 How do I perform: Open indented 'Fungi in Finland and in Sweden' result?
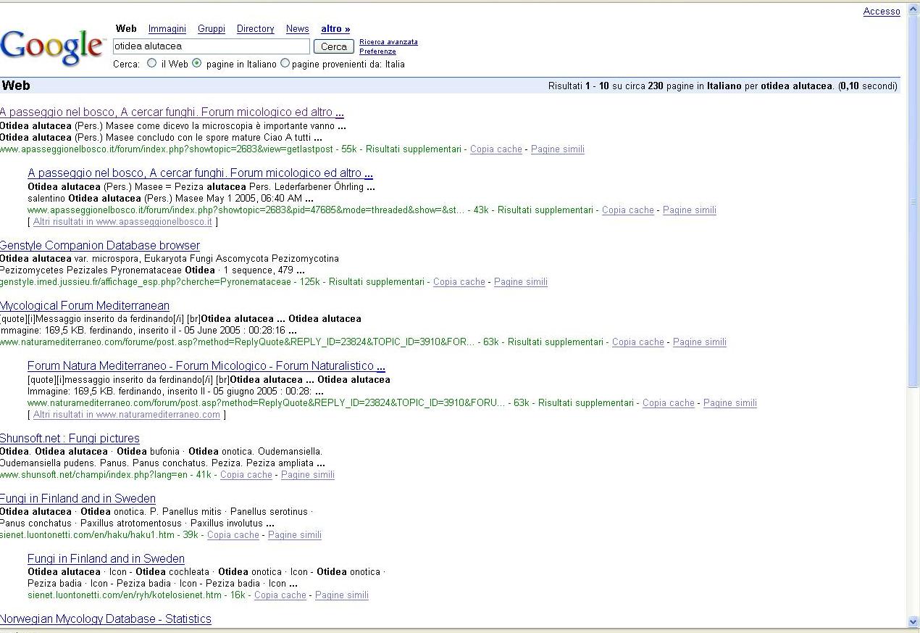tap(106, 559)
